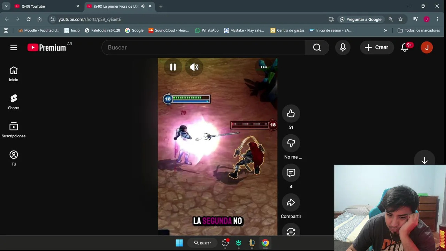Open Moodle - Facultad bookmark
The image size is (446, 251).
39,30
